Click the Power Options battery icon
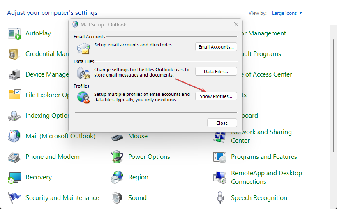This screenshot has height=209, width=337. (117, 156)
